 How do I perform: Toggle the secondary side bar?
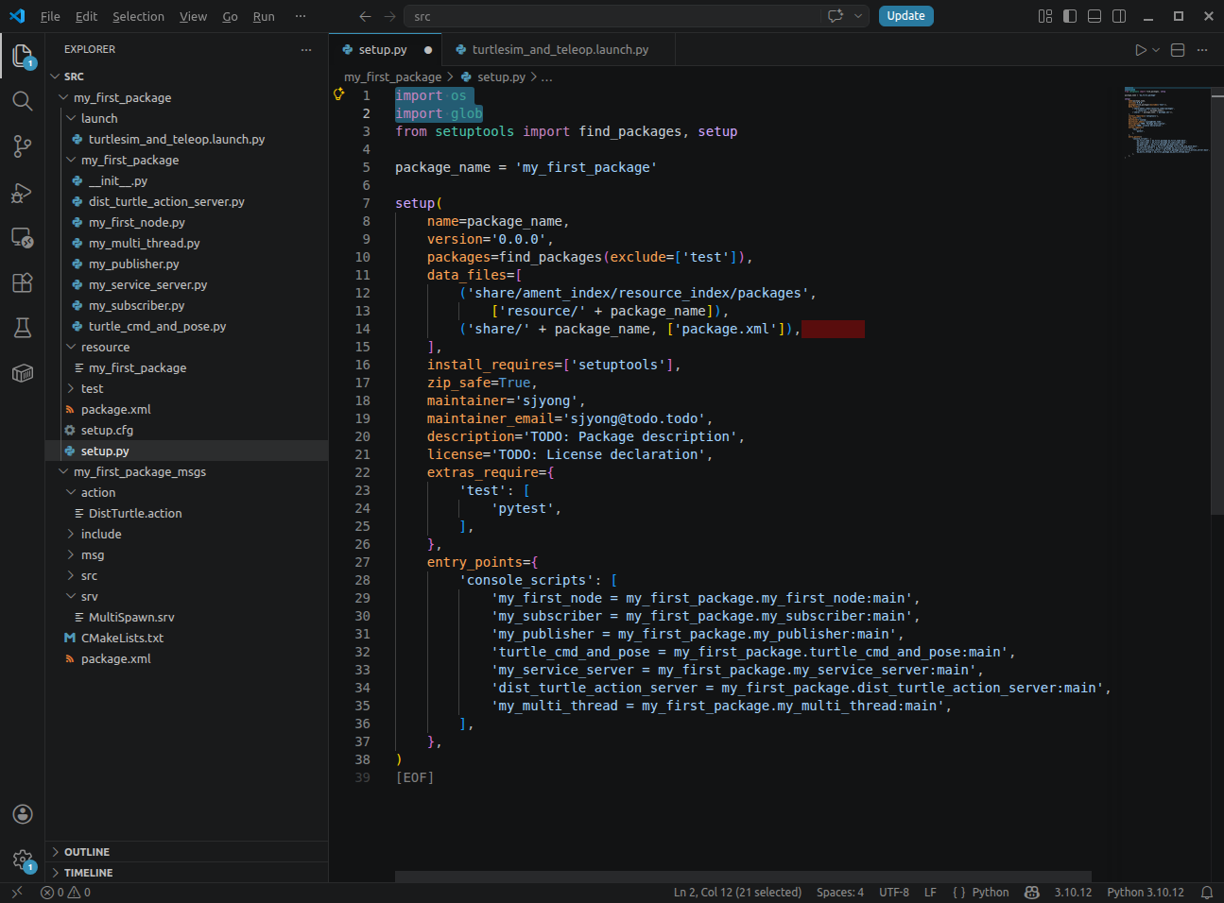pos(1119,16)
